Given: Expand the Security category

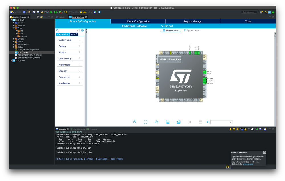Looking at the screenshot, I should tap(70, 71).
